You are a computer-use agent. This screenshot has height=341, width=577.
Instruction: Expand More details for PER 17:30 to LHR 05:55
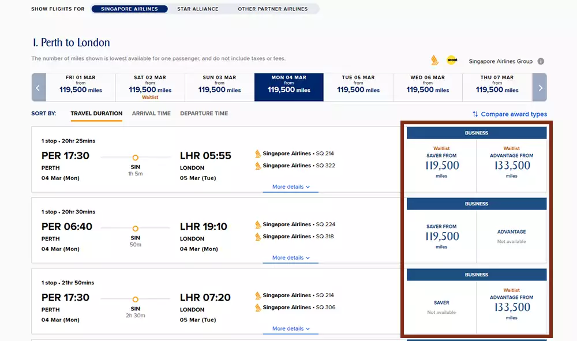[x=291, y=187]
